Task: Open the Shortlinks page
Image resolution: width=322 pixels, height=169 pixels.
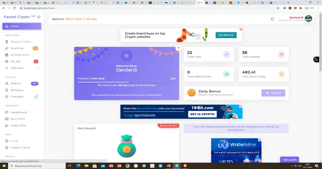Action: point(17,48)
